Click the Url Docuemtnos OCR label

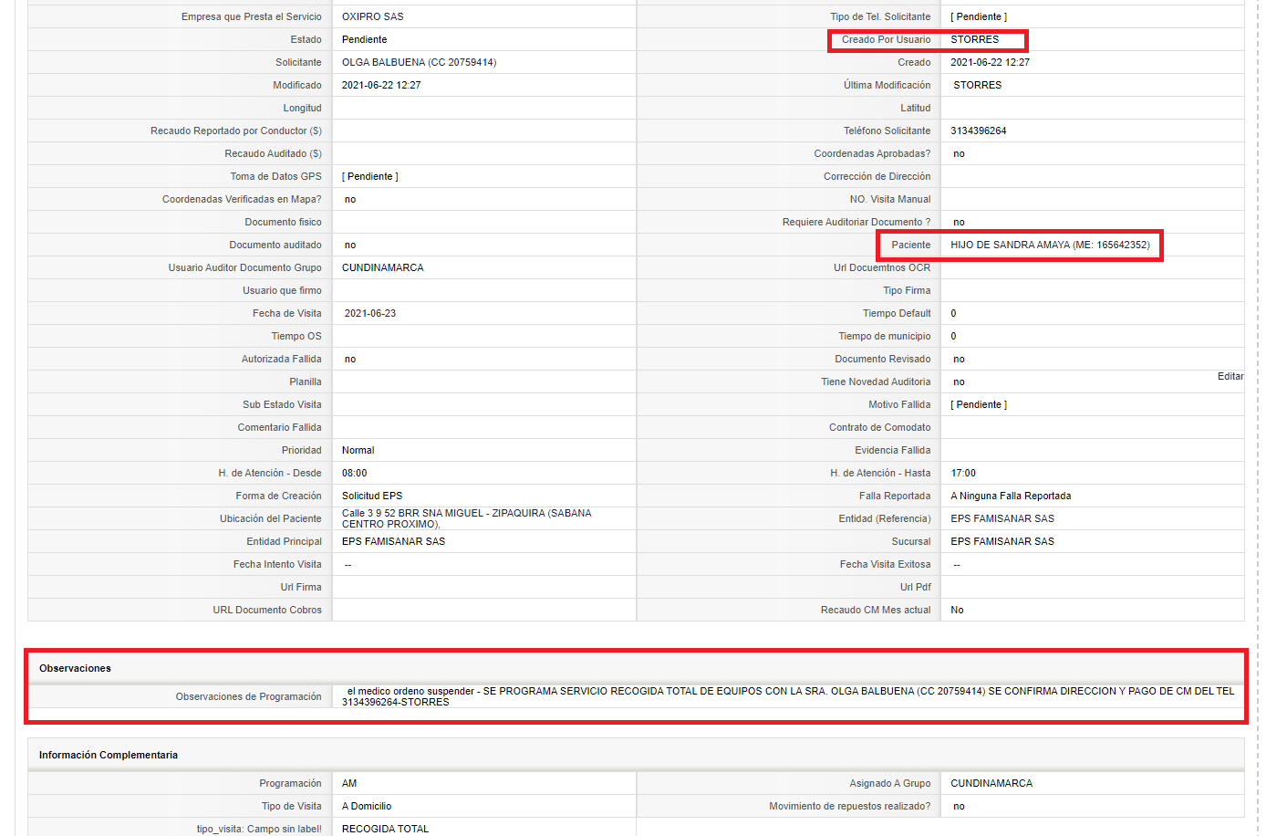(882, 267)
